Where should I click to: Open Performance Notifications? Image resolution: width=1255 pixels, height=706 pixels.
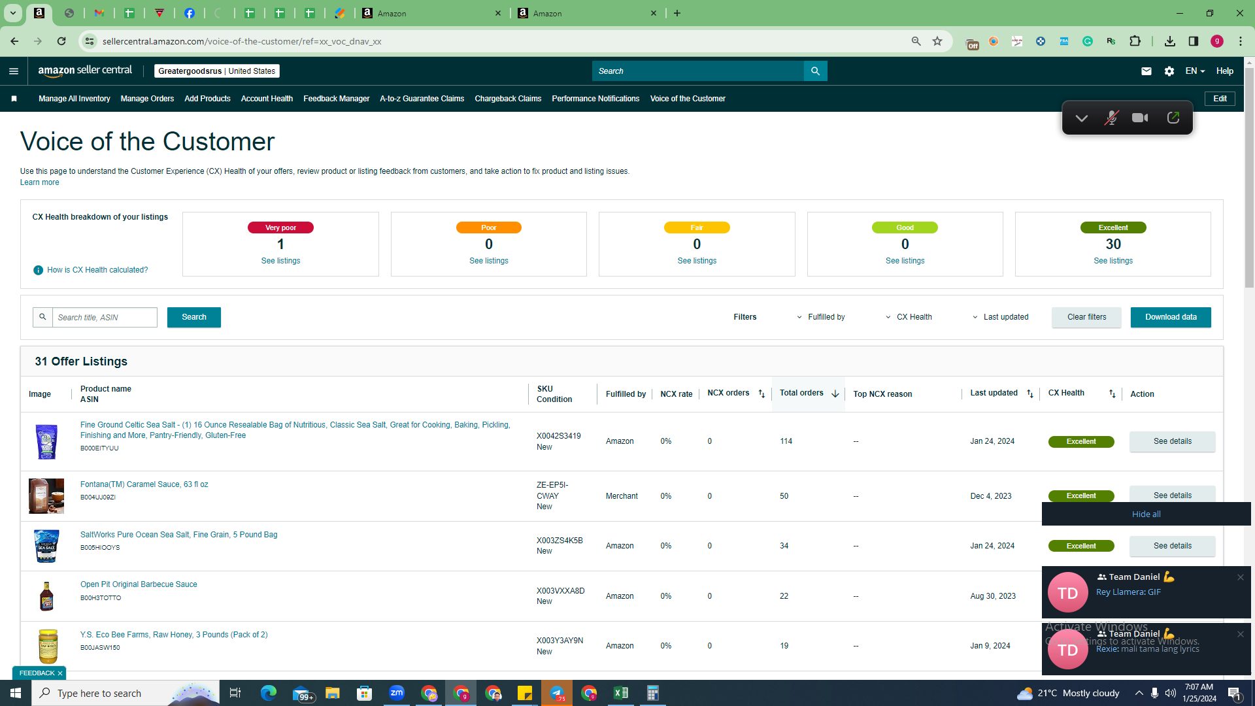pos(595,99)
